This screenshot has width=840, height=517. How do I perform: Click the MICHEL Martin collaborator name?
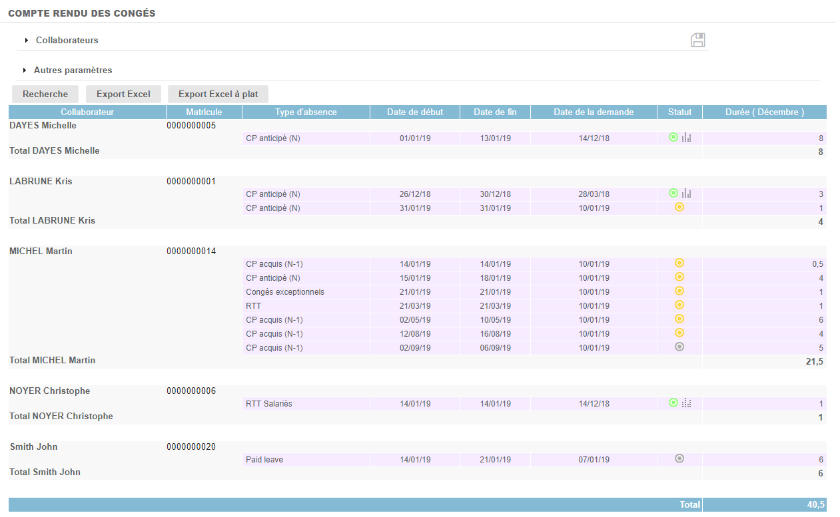click(41, 252)
